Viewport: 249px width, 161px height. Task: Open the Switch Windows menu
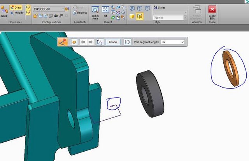pyautogui.click(x=197, y=12)
